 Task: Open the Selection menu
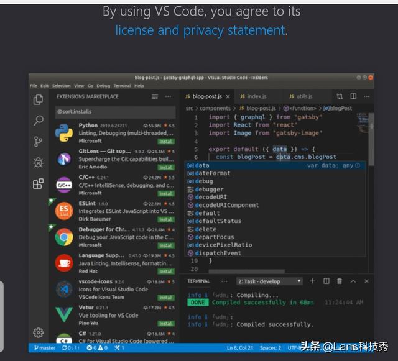coord(61,86)
